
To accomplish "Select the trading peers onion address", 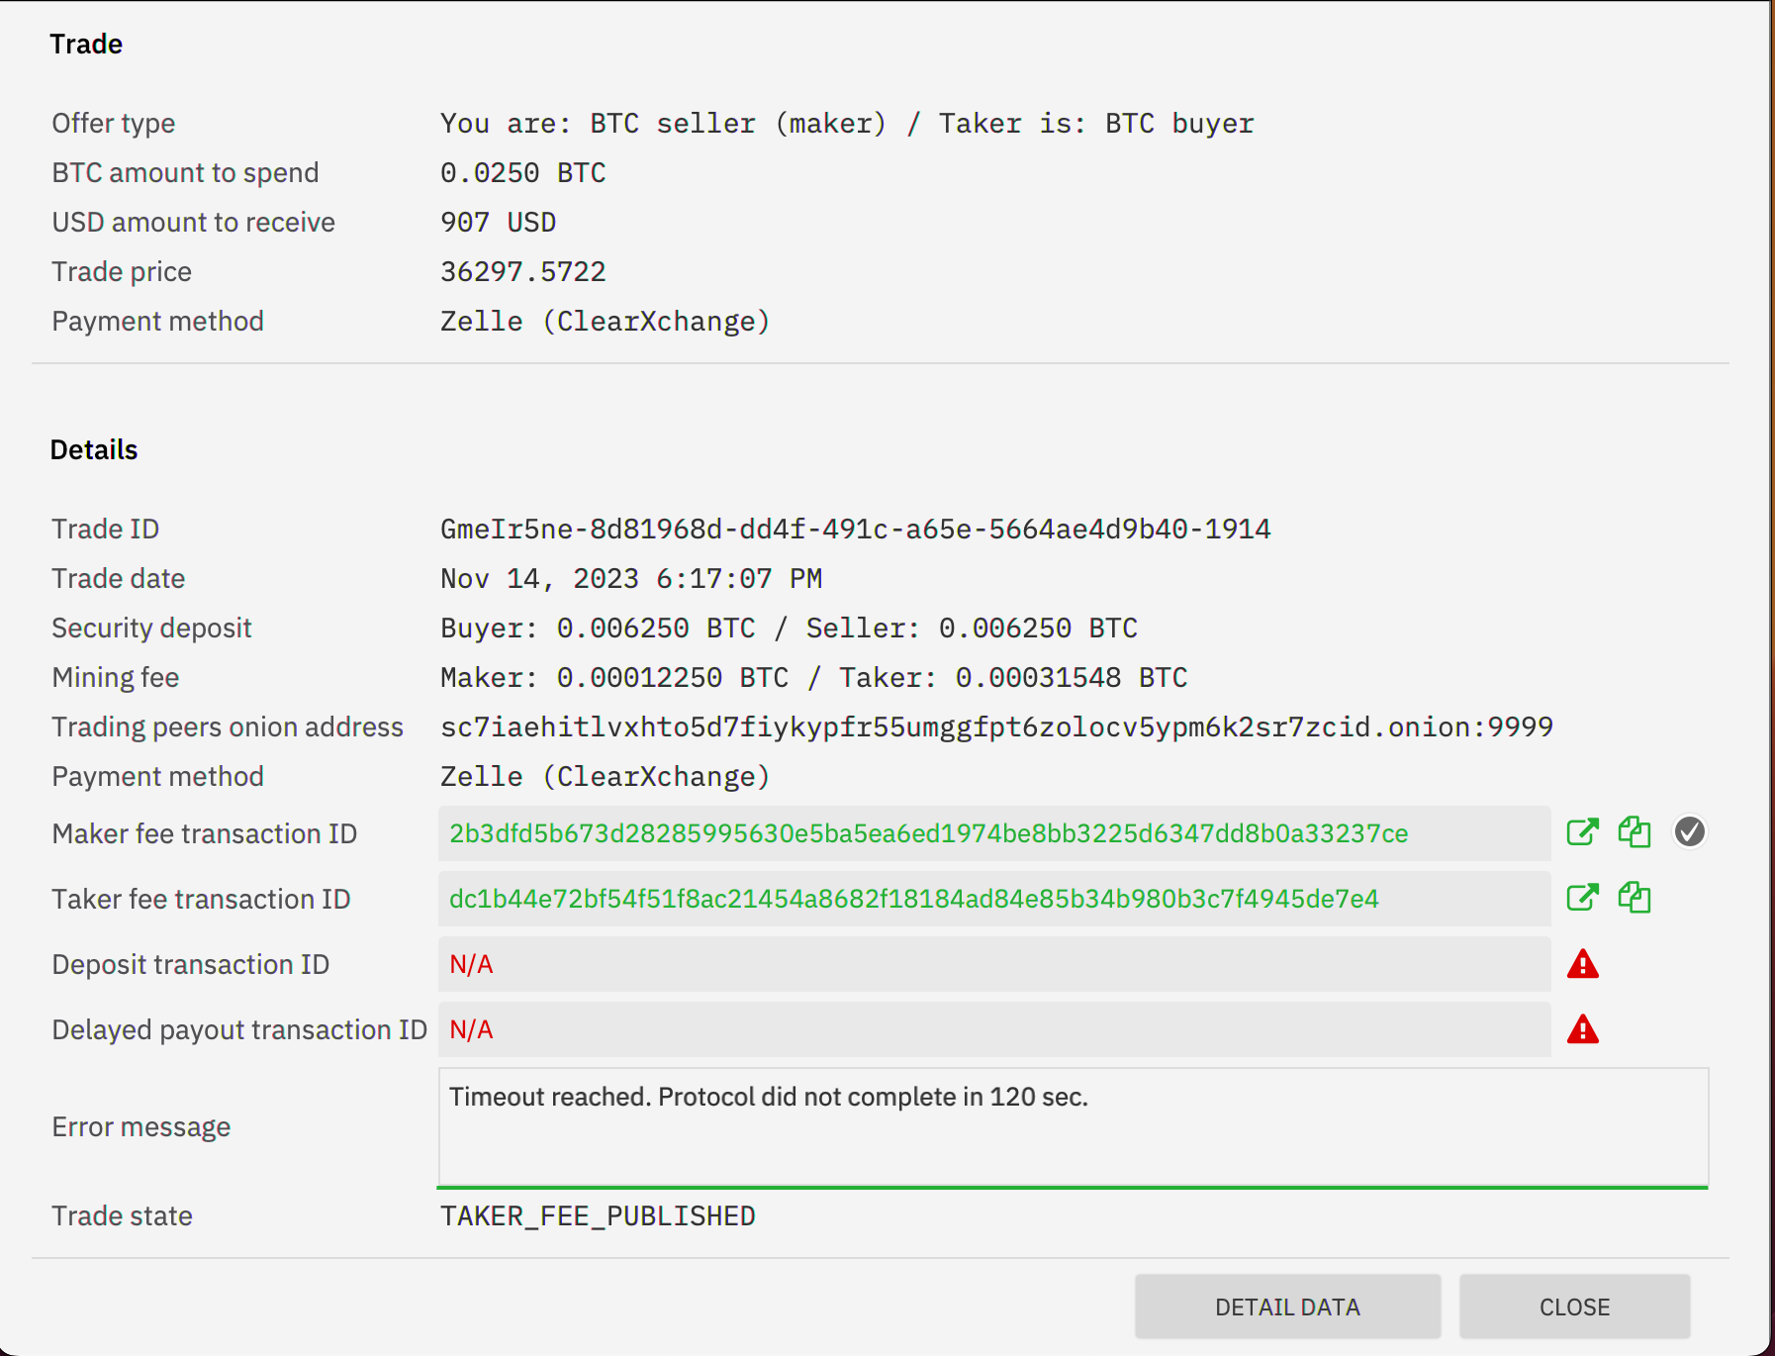I will coord(996,726).
